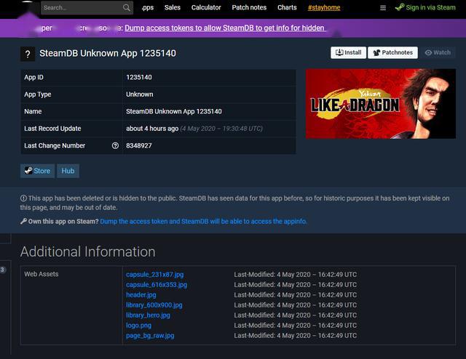
Task: Click the SteamDB Unknown App 1235140 page title
Action: point(108,53)
